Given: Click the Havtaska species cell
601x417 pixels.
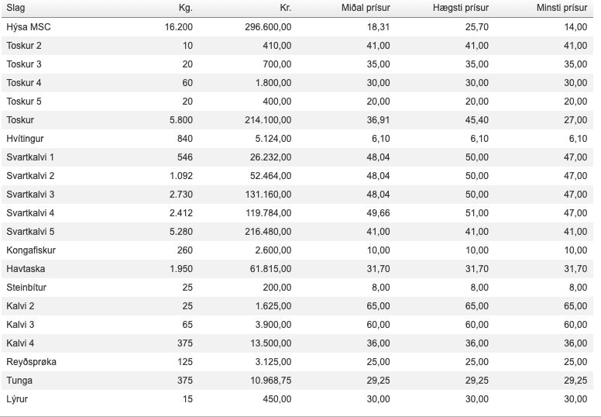Looking at the screenshot, I should point(26,269).
